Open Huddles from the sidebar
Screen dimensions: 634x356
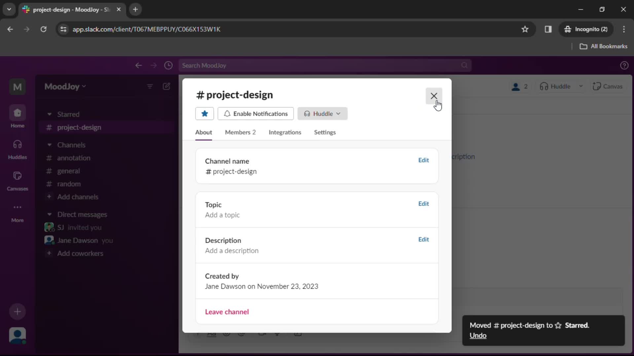pyautogui.click(x=18, y=149)
